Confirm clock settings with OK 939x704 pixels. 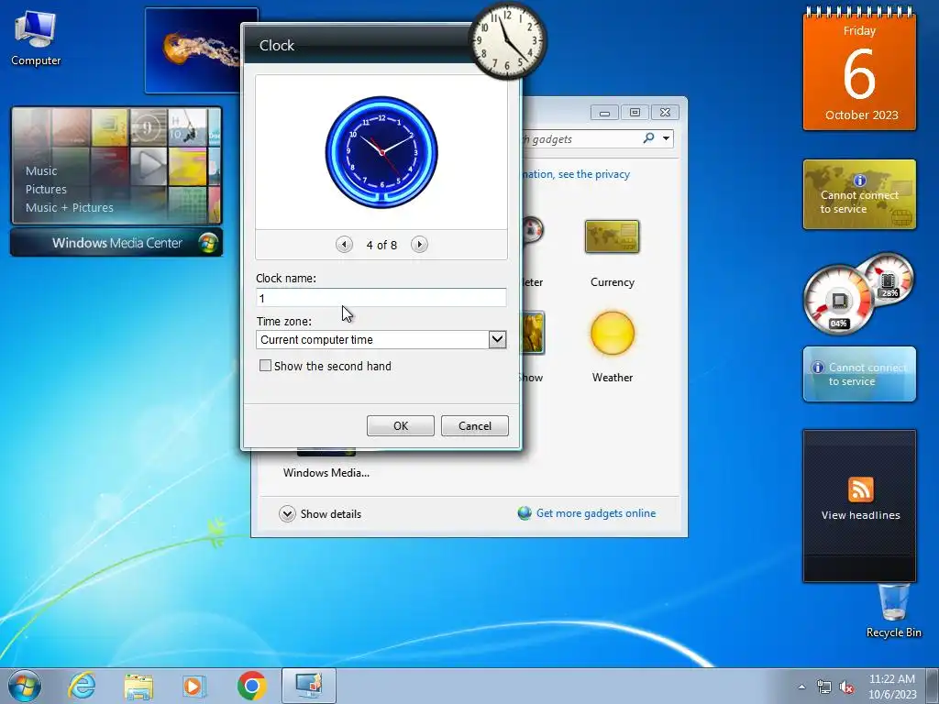click(x=401, y=425)
